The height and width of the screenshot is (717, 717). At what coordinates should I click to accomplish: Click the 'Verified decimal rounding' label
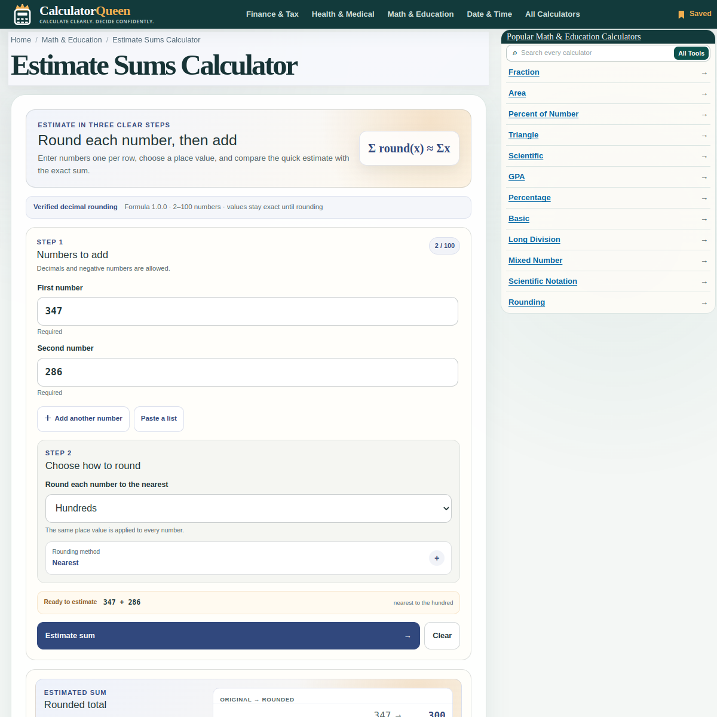[75, 207]
